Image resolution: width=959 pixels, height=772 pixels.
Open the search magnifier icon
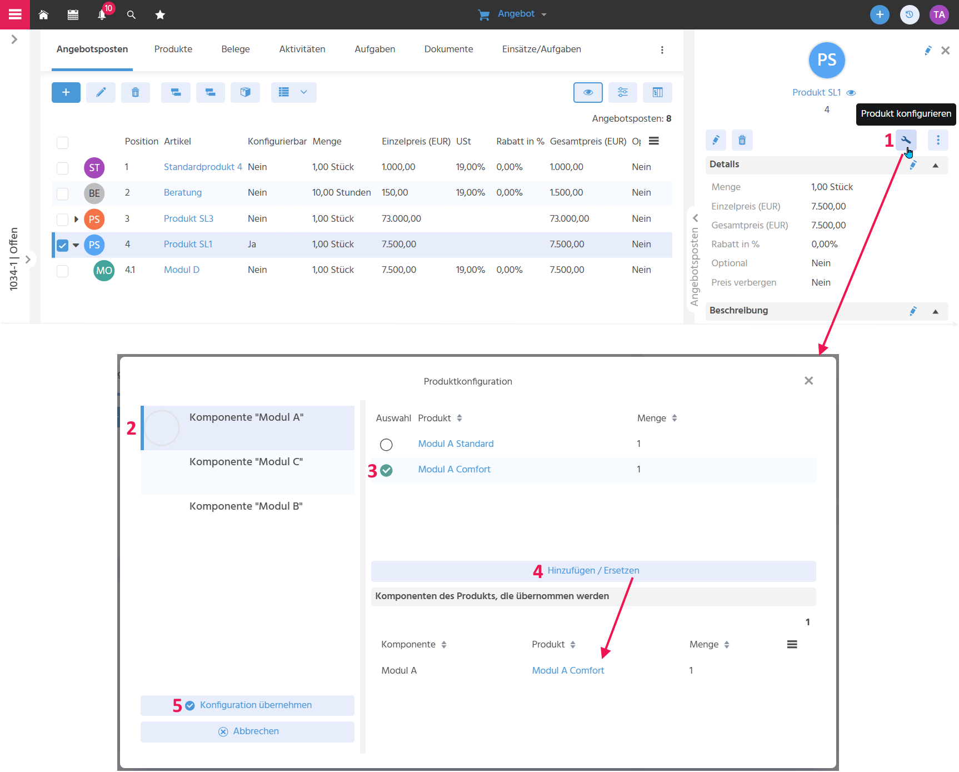[x=131, y=14]
